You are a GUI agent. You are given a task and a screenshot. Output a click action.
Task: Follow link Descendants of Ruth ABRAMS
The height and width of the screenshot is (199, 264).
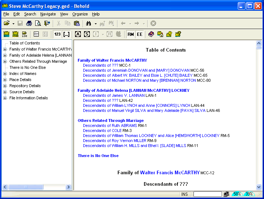point(110,125)
